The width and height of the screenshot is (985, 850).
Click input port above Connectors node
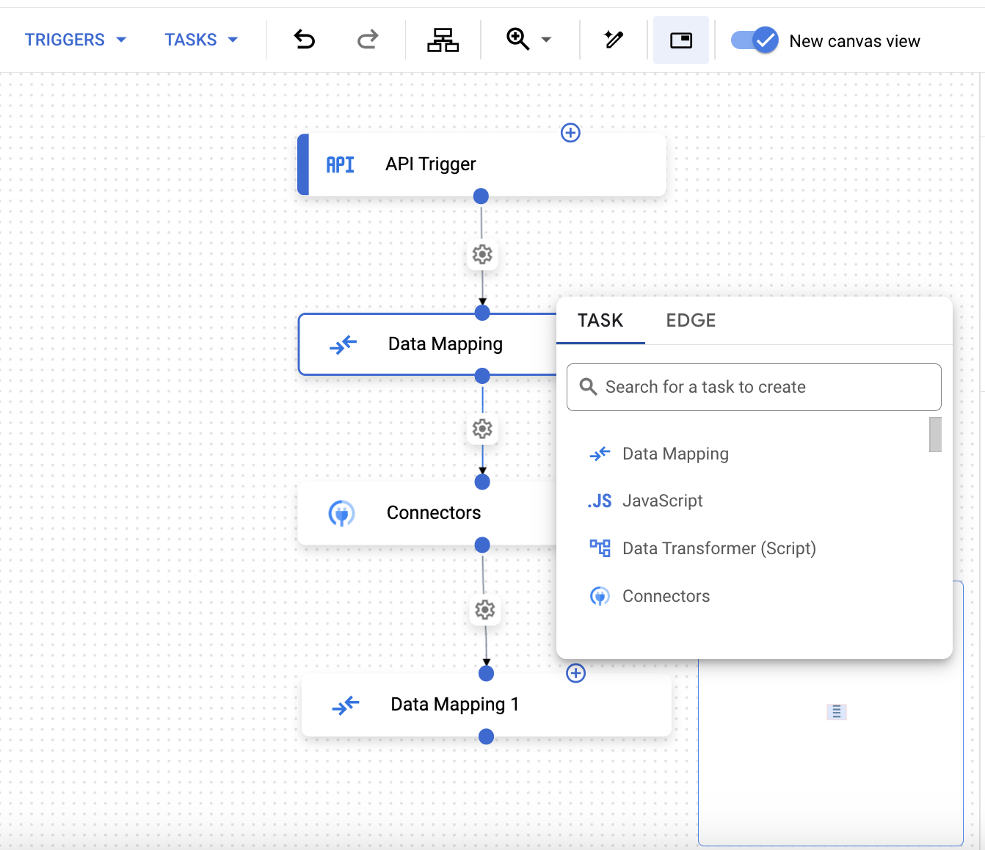[x=482, y=482]
